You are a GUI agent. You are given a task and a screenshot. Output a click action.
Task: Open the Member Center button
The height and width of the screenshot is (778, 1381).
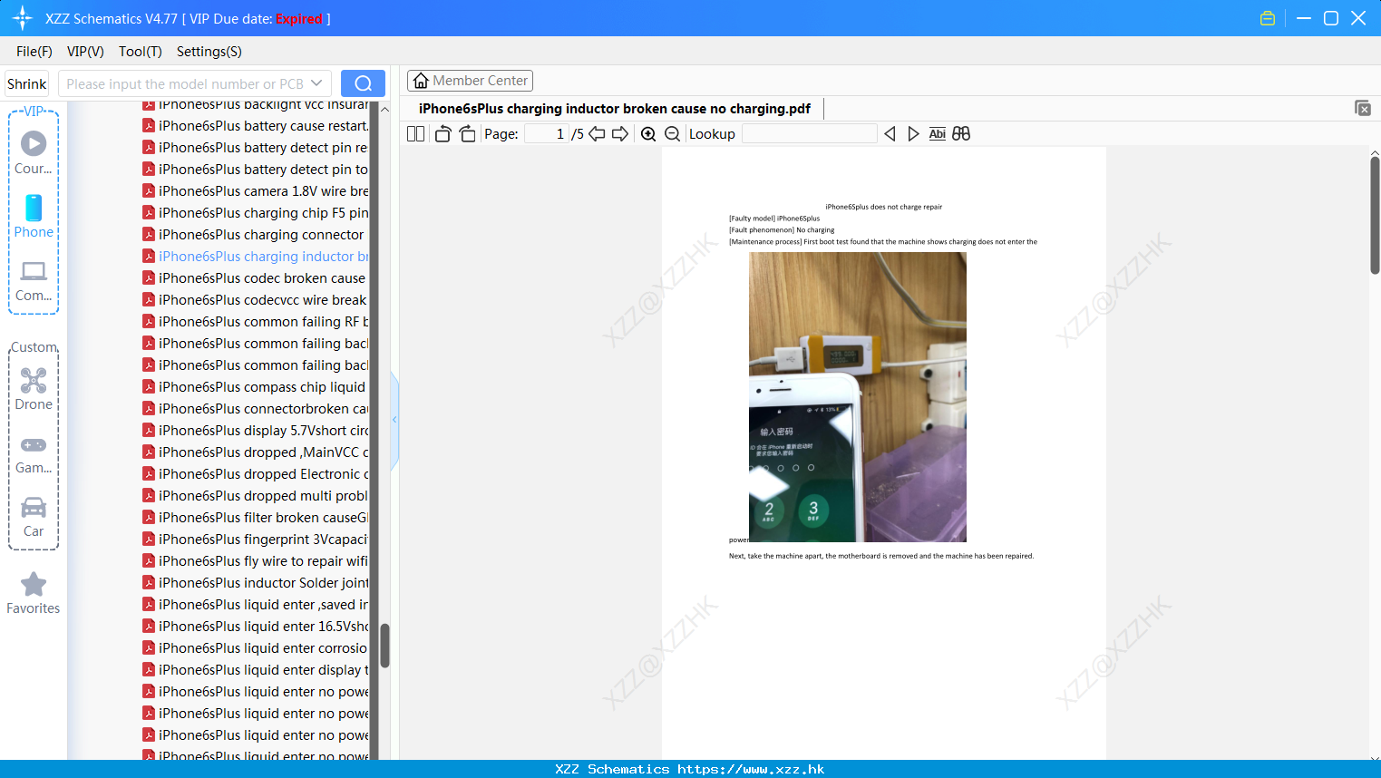[x=470, y=81]
